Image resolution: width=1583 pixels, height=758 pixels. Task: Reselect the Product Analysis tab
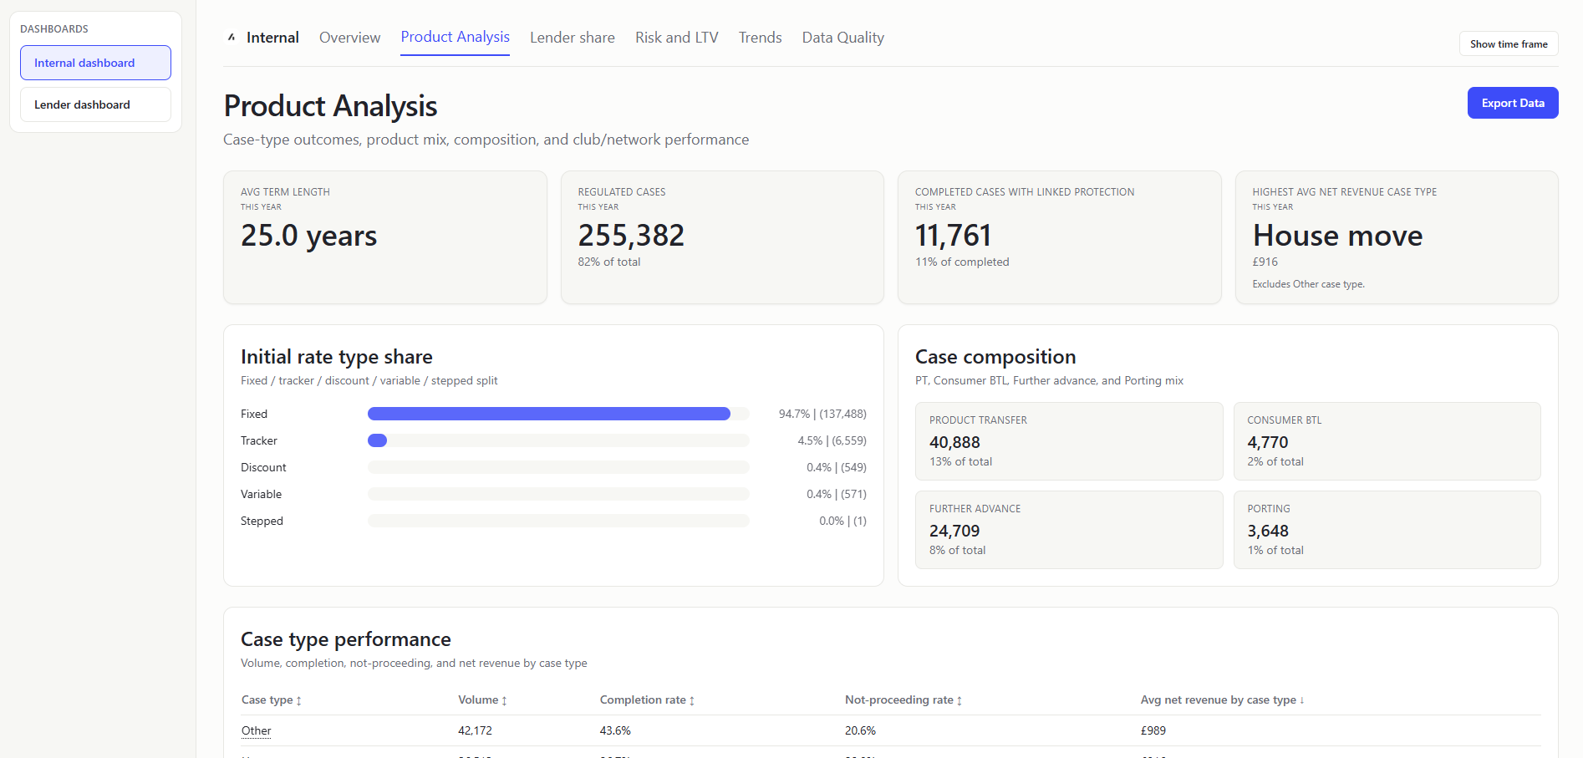(x=455, y=37)
